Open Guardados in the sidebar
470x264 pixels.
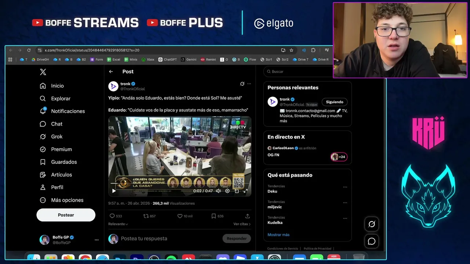click(58, 162)
